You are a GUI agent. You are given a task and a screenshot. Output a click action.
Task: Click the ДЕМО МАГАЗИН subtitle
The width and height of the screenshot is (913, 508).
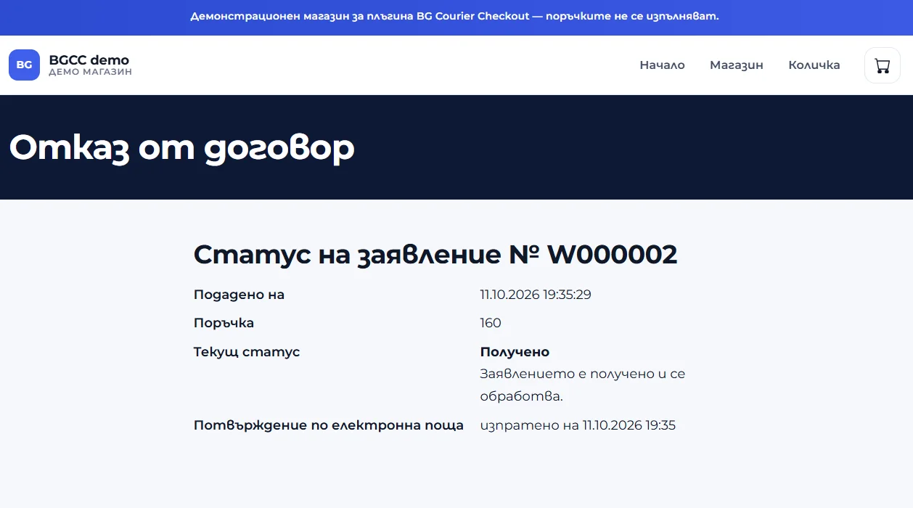pos(90,72)
